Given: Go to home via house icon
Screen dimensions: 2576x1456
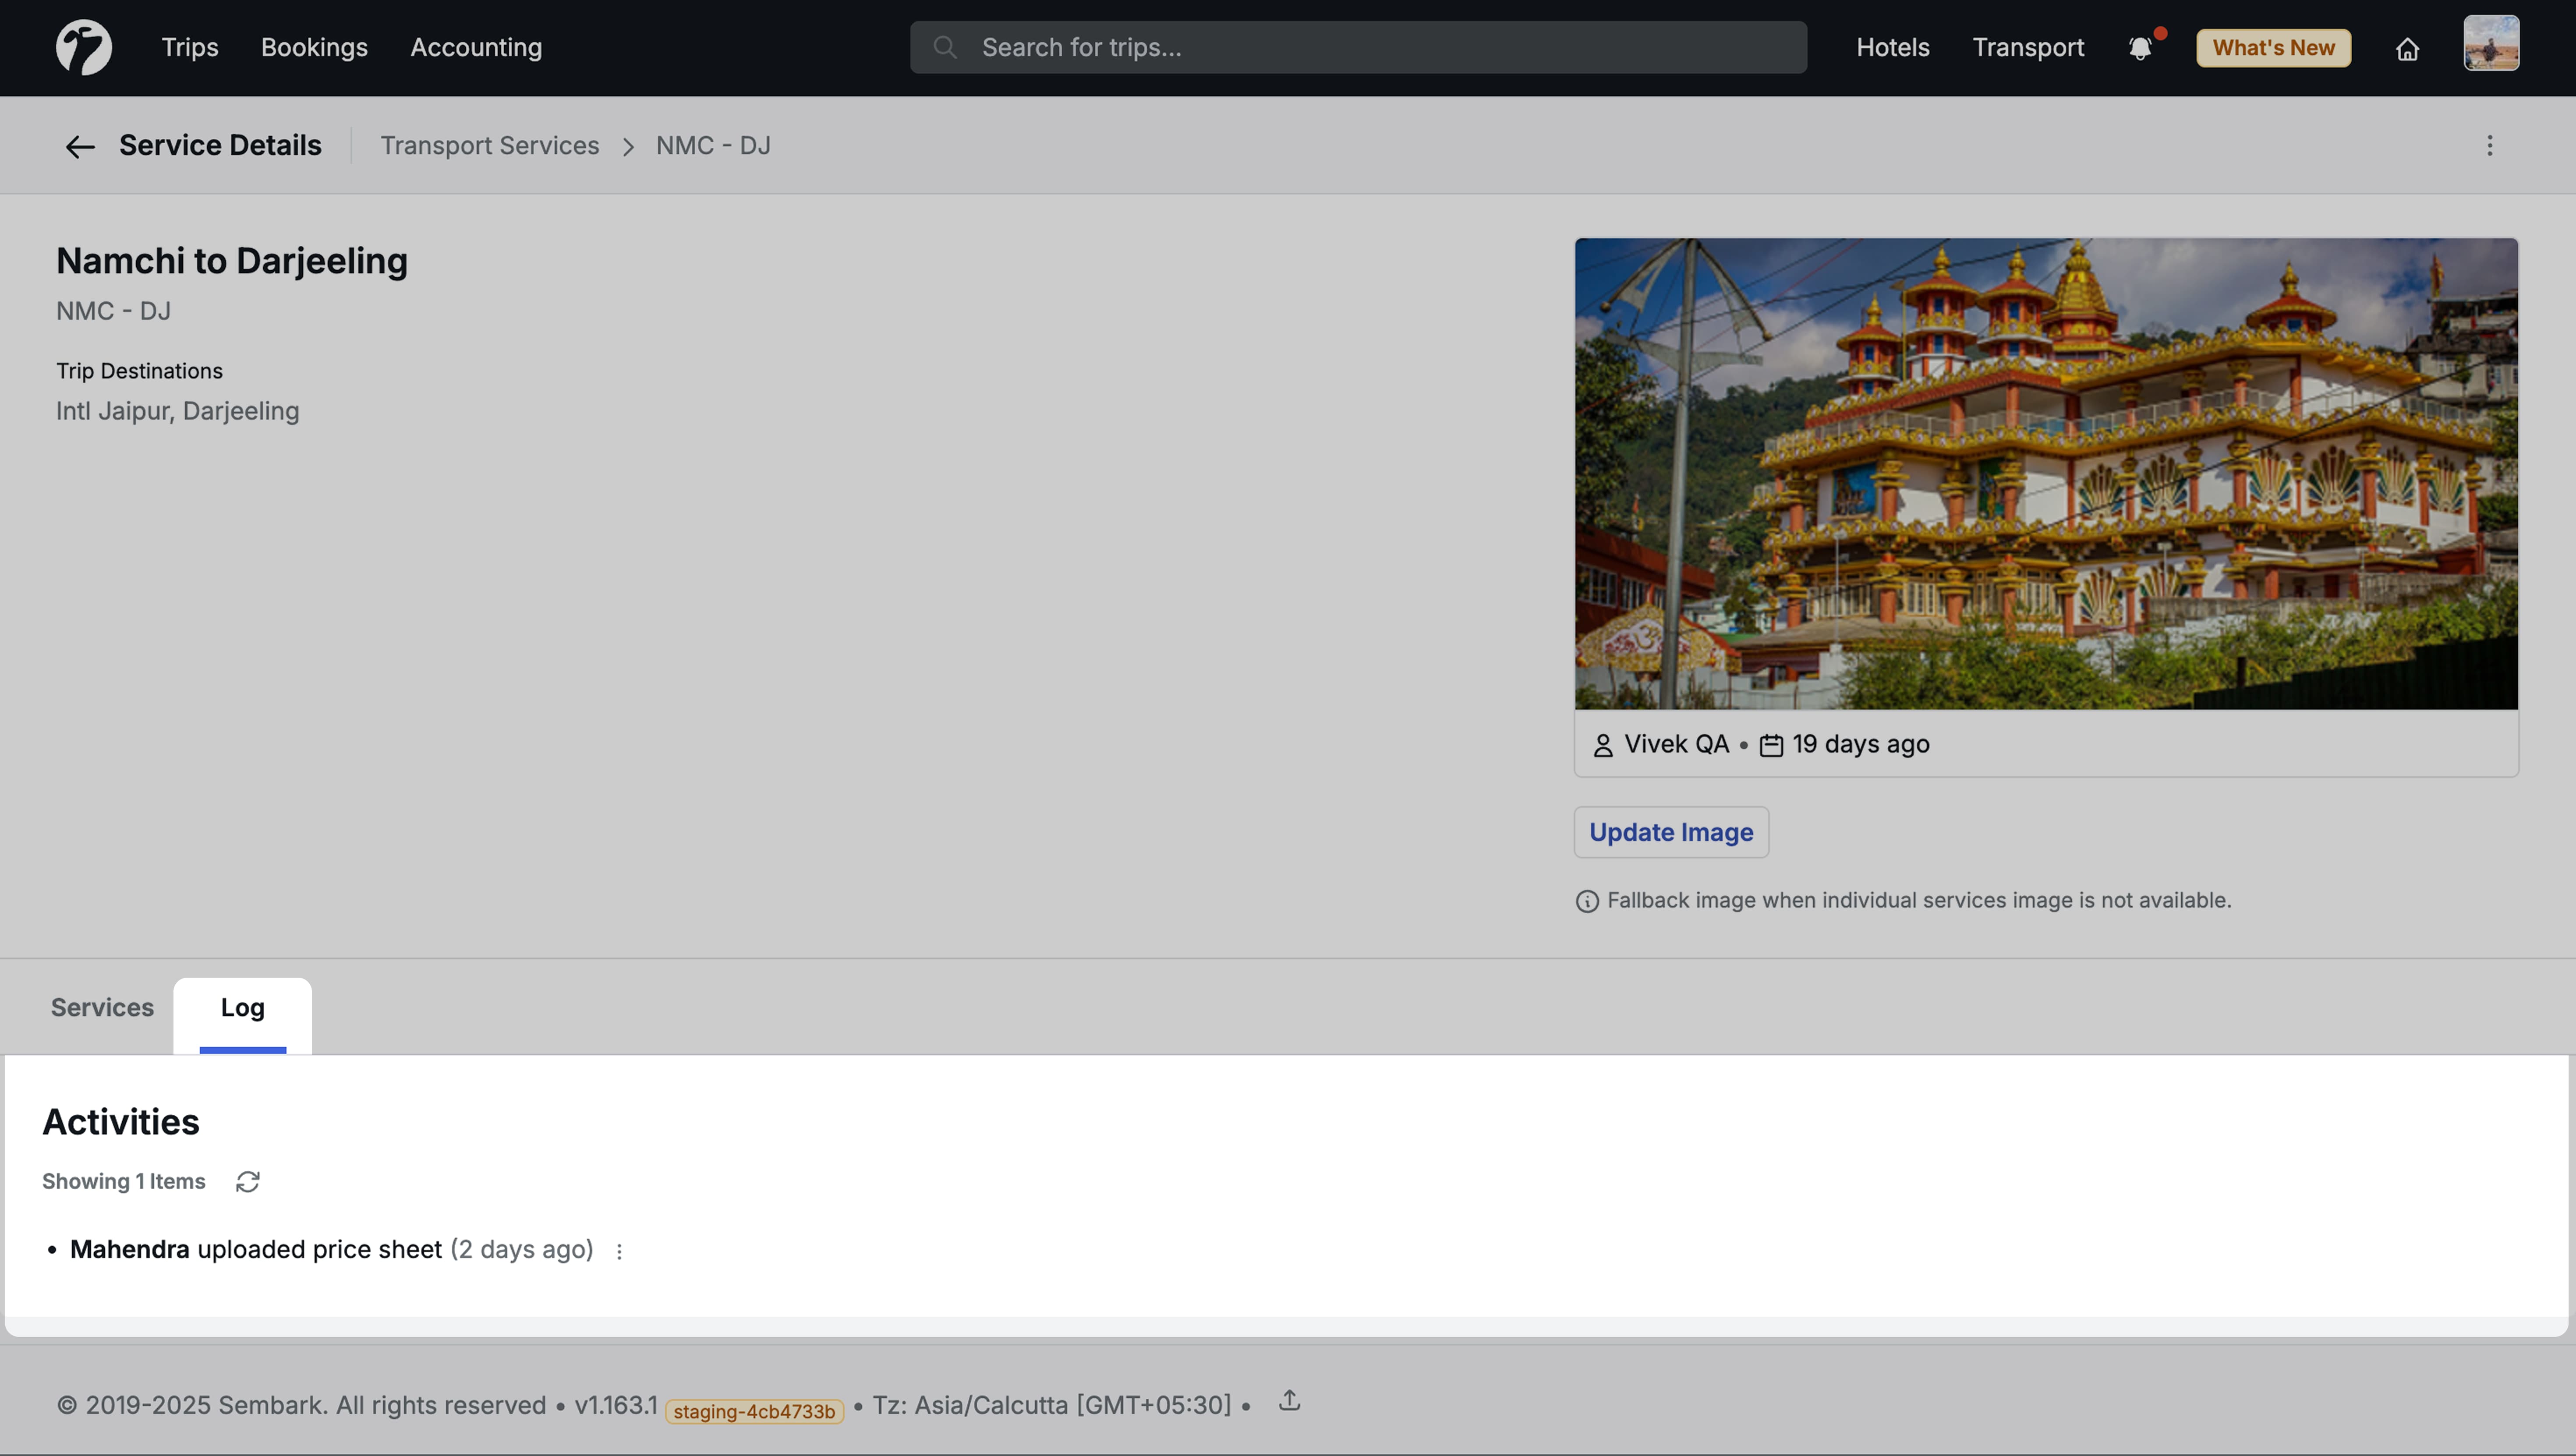Looking at the screenshot, I should [2407, 49].
